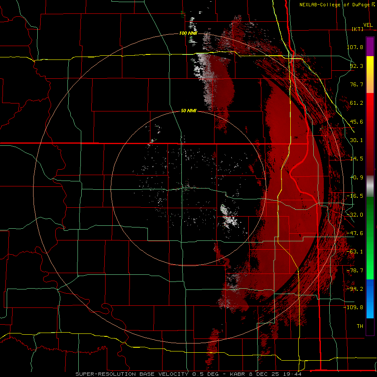Click the 107.8 velocity scale value

pyautogui.click(x=355, y=47)
